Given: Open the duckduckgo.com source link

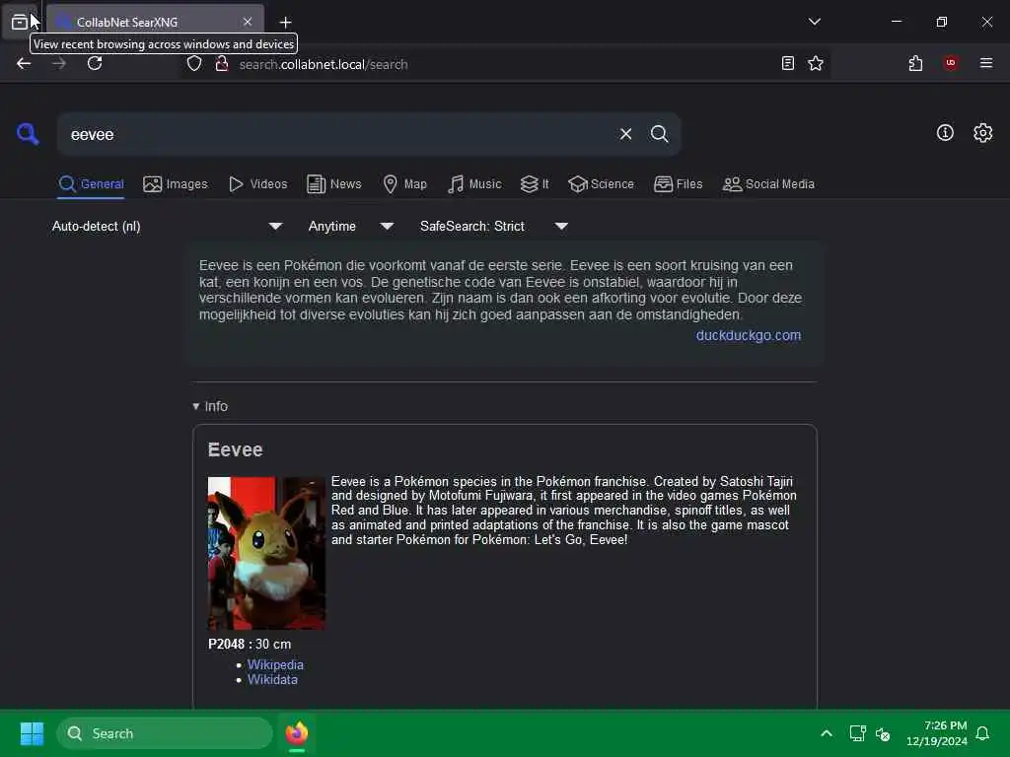Looking at the screenshot, I should coord(748,335).
